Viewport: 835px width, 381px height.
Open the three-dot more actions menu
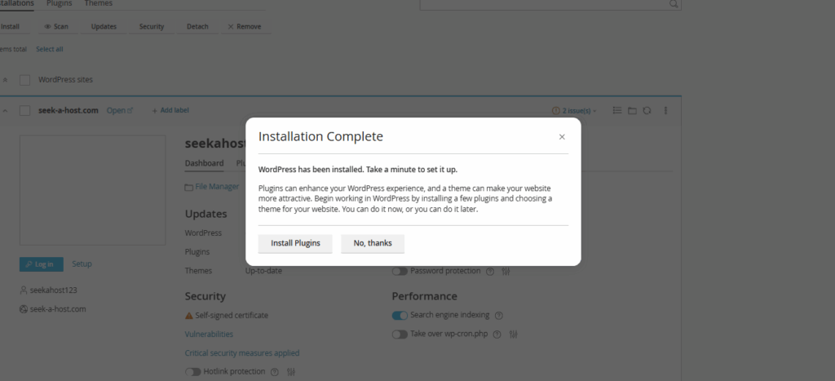coord(666,110)
